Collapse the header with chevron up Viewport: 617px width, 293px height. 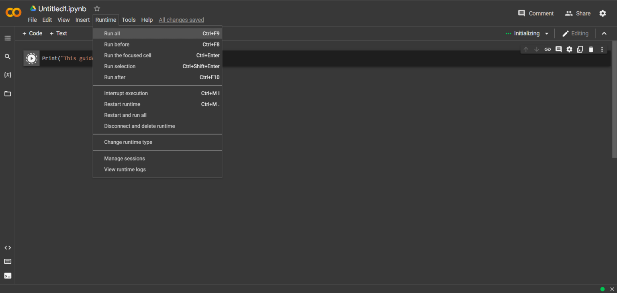tap(604, 34)
